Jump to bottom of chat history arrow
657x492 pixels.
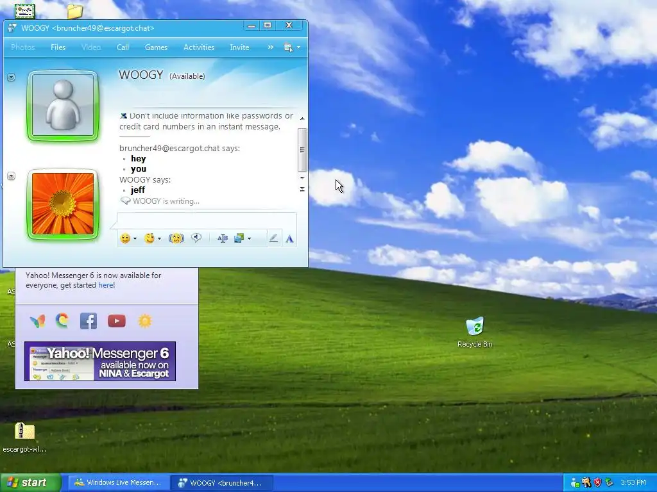point(302,189)
